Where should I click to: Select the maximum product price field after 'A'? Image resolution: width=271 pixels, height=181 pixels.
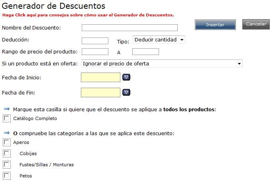(x=145, y=51)
